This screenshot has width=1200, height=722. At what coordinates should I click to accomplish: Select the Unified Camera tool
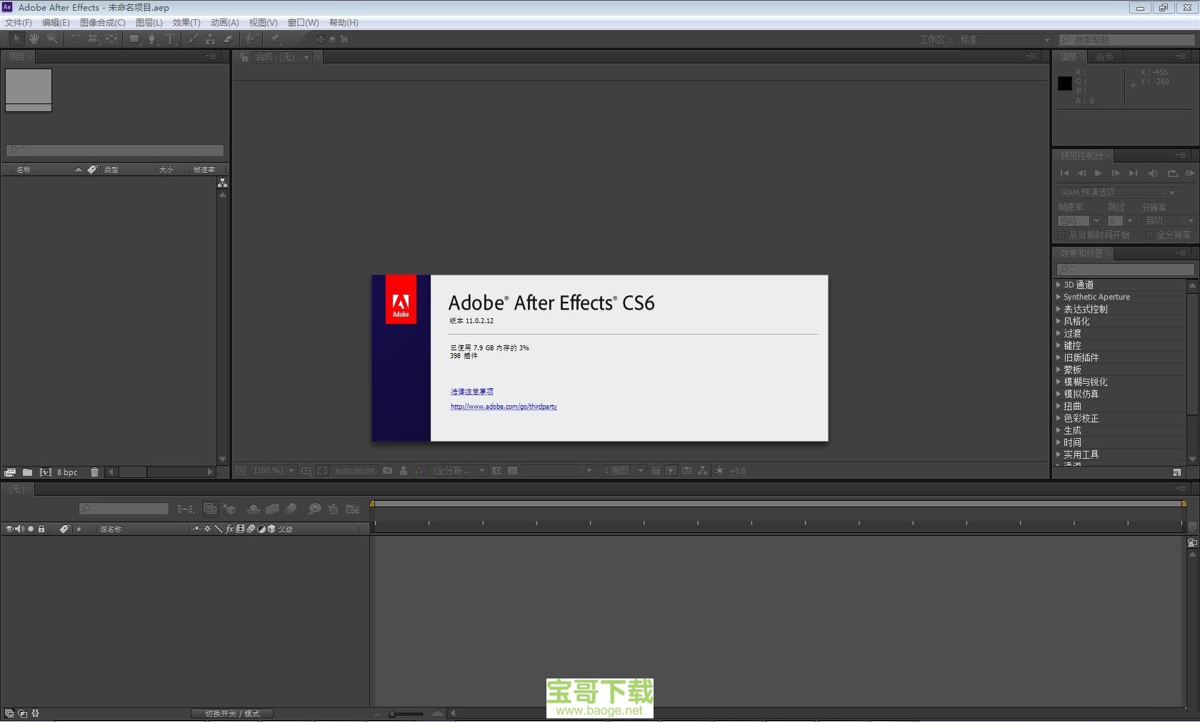tap(93, 39)
